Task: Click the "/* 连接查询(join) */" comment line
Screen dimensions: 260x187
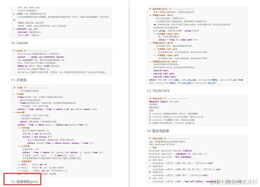Action: pos(172,9)
